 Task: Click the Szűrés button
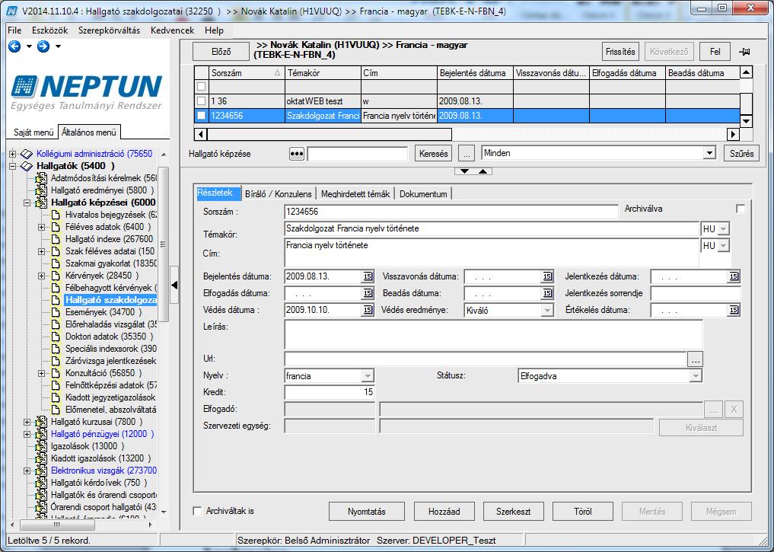pos(741,154)
